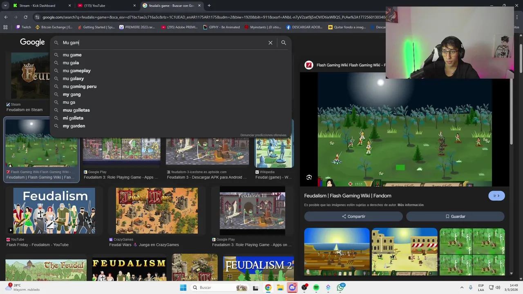Click the Google Lens icon on preview image

(309, 177)
